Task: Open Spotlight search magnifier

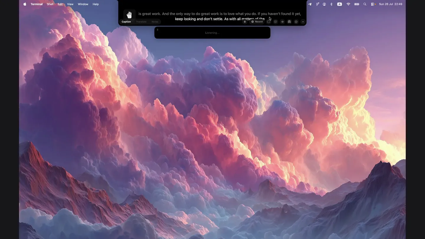Action: pos(365,4)
